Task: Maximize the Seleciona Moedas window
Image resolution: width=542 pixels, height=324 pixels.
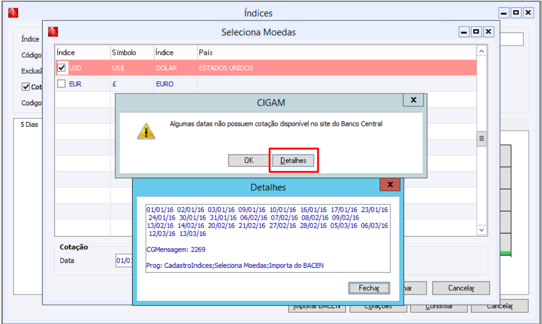Action: tap(476, 32)
